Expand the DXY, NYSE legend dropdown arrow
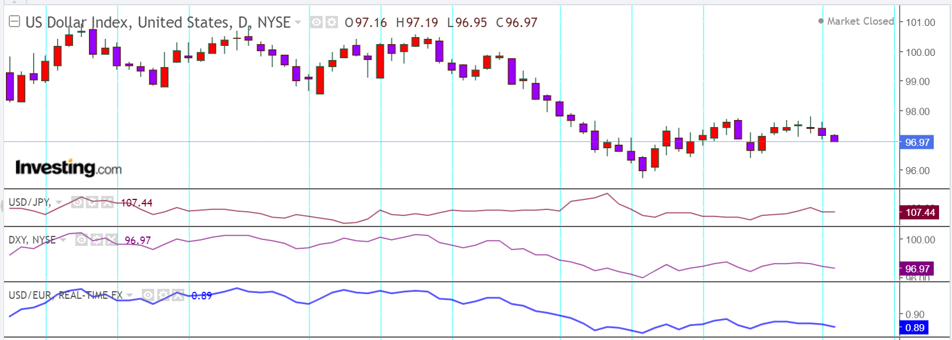 point(63,241)
